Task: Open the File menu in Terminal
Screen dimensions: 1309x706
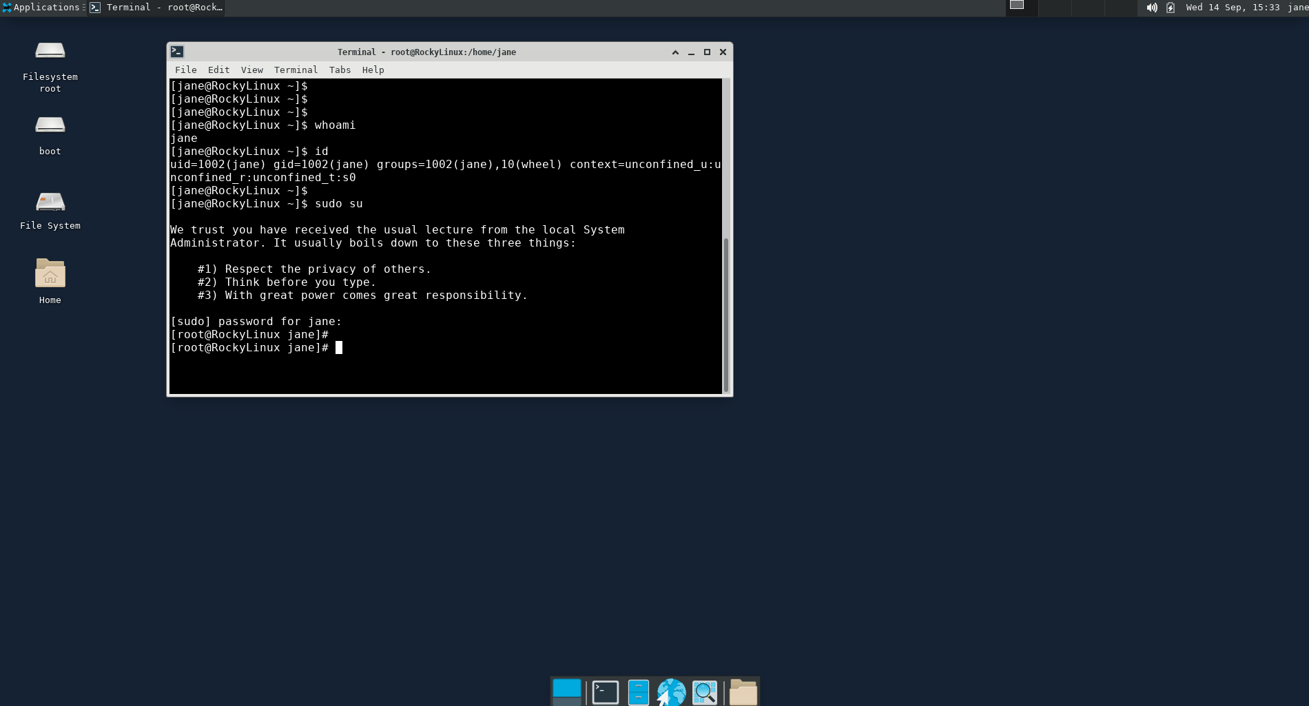Action: (x=185, y=70)
